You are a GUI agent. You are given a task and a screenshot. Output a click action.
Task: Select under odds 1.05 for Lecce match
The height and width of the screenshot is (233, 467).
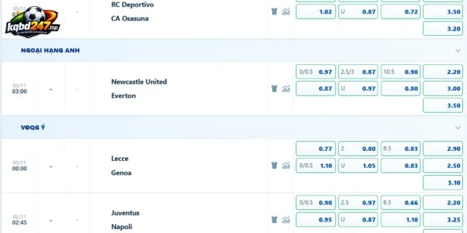(x=358, y=165)
